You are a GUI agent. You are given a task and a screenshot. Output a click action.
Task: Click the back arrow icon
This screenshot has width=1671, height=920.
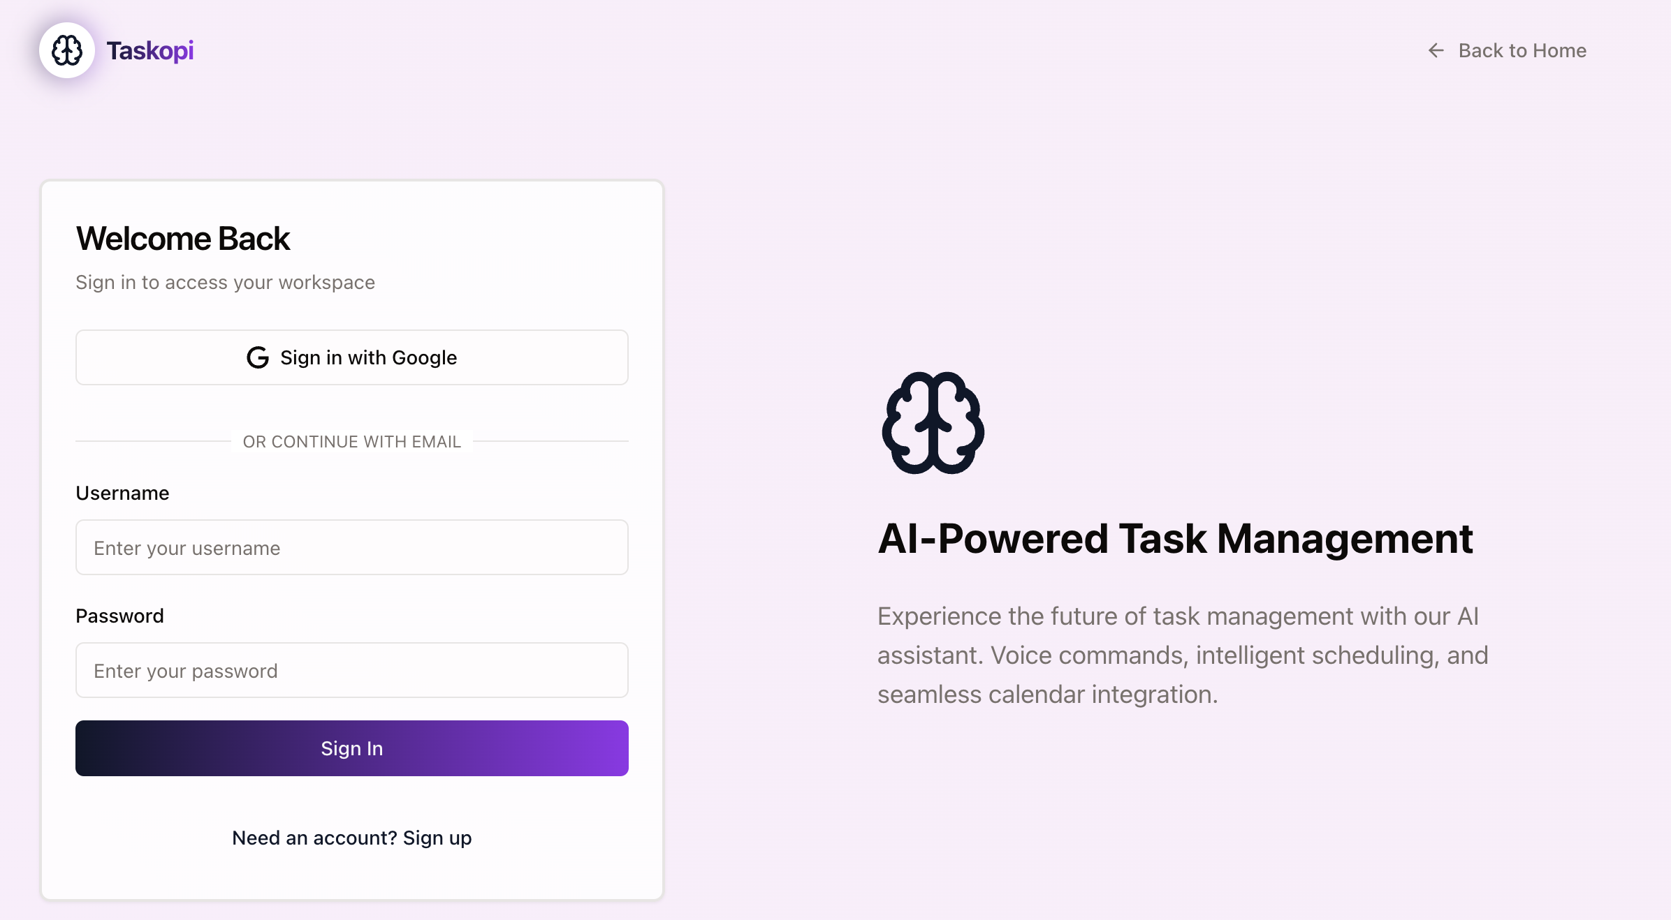coord(1436,50)
